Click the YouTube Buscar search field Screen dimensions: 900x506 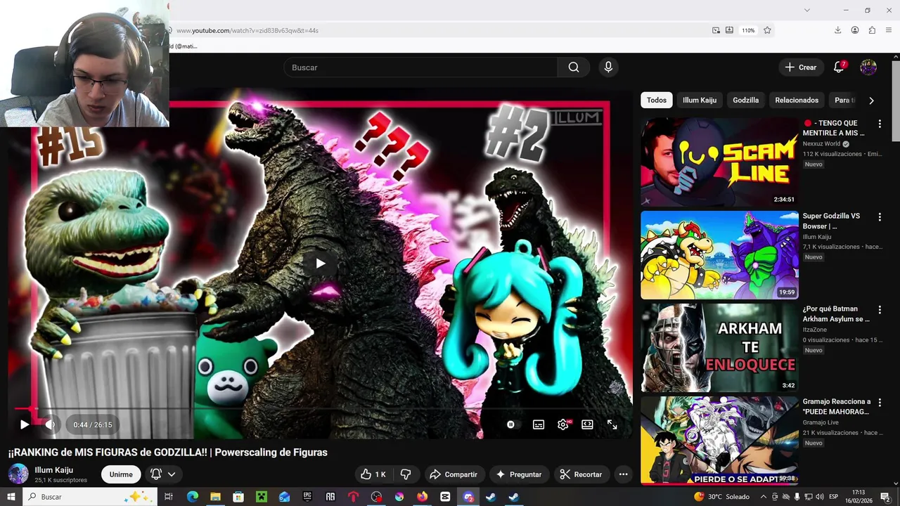pyautogui.click(x=420, y=67)
